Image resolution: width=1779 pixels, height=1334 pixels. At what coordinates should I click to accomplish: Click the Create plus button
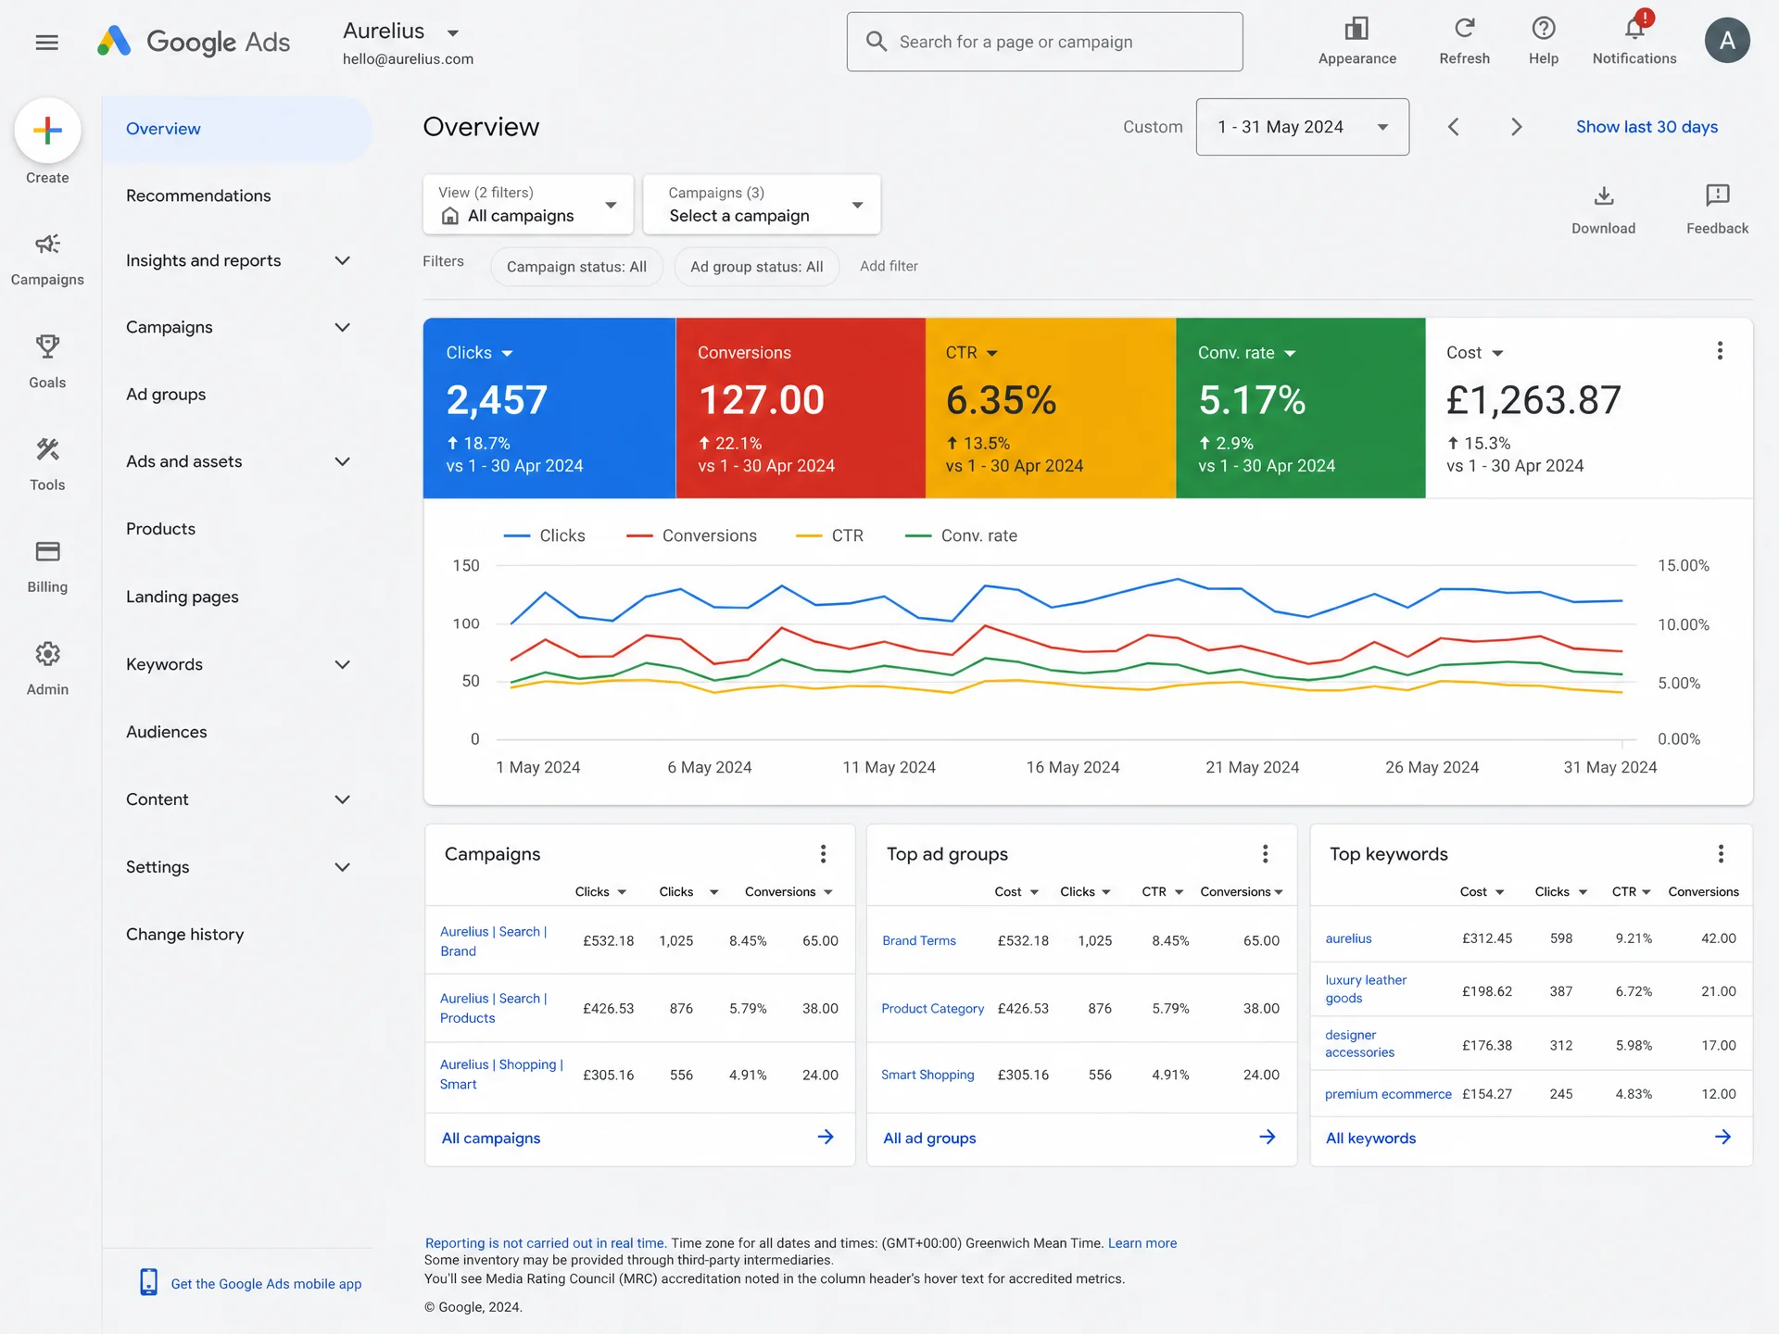click(x=47, y=130)
